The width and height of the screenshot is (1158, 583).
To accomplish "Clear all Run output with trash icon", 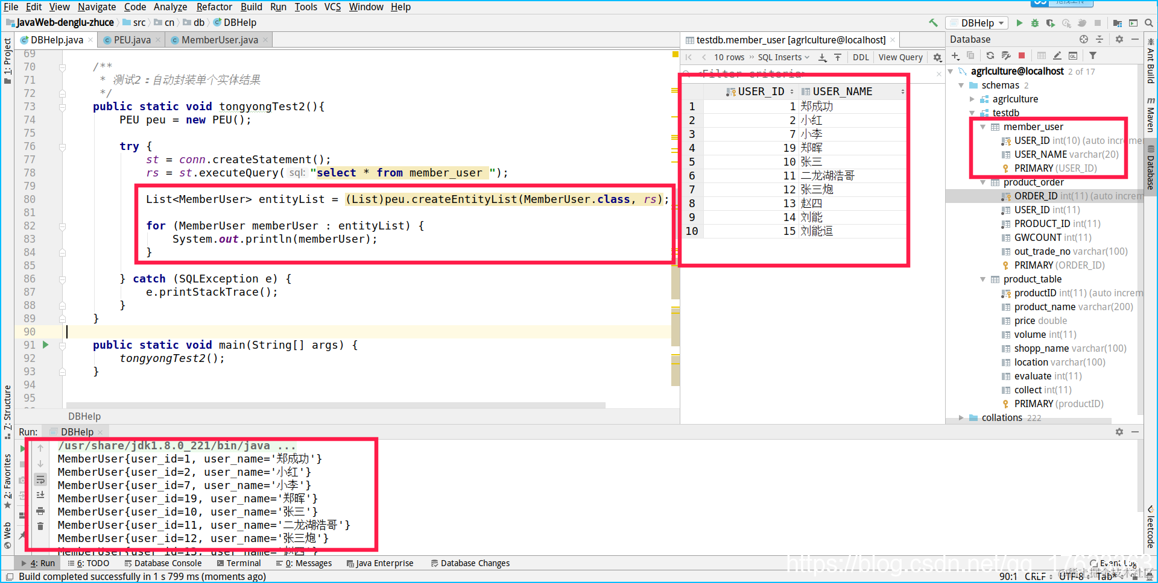I will [40, 526].
